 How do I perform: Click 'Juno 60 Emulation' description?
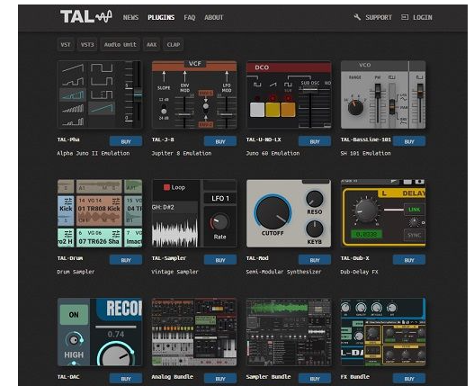pyautogui.click(x=273, y=153)
